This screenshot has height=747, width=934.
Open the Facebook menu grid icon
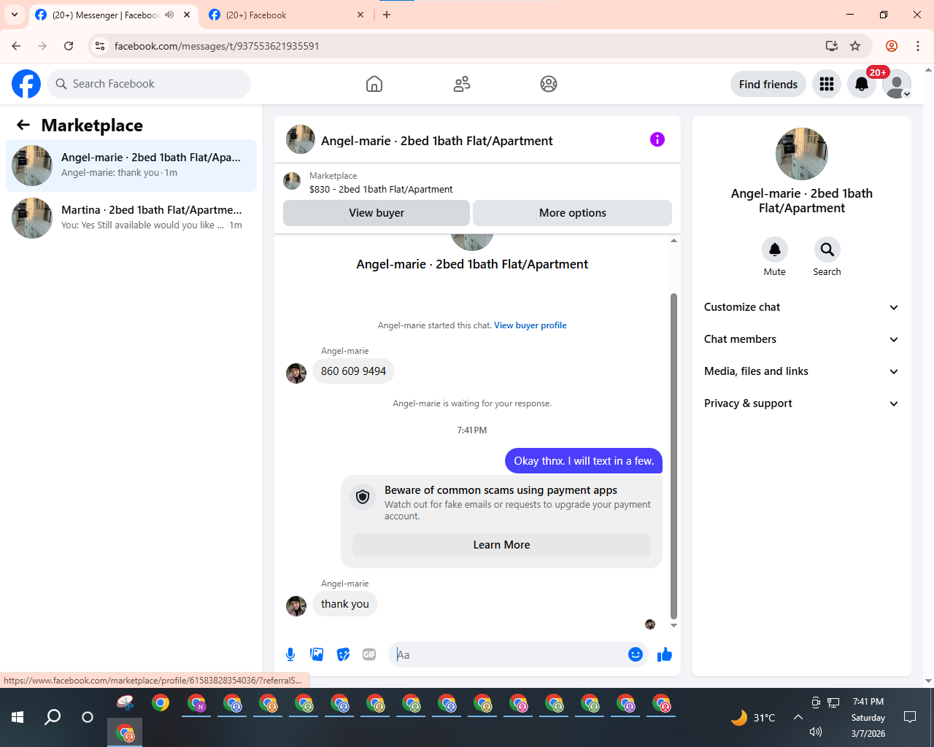[x=827, y=84]
